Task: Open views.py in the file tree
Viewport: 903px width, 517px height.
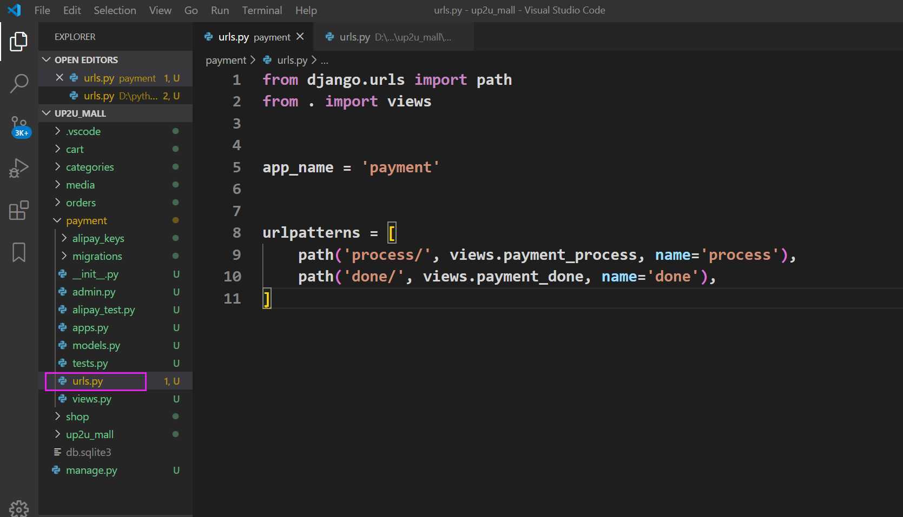Action: 115,399
